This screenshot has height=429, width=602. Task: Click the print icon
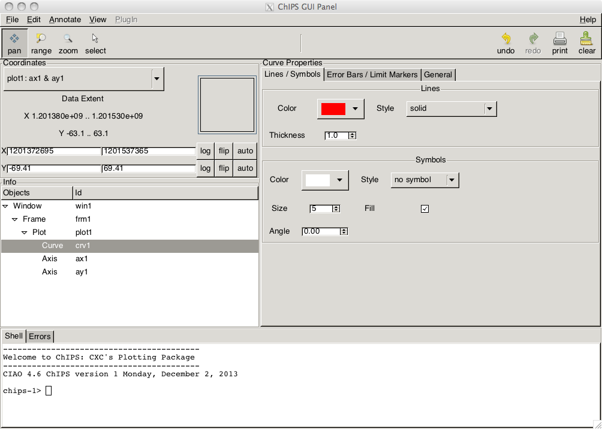[x=560, y=38]
